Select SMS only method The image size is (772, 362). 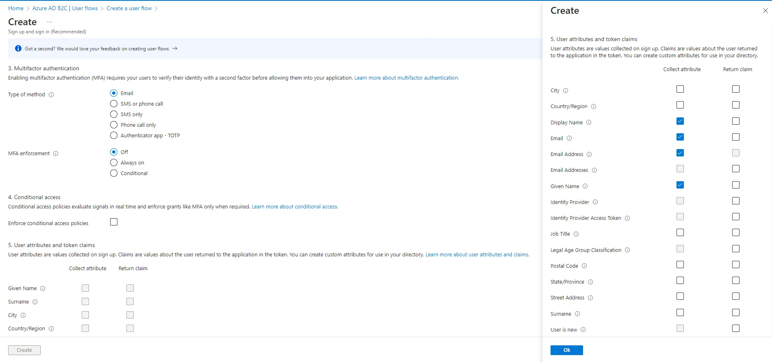coord(114,114)
